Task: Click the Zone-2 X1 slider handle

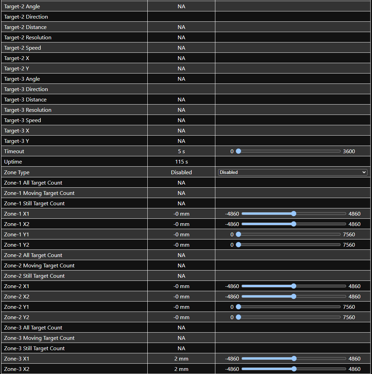Action: pos(294,286)
